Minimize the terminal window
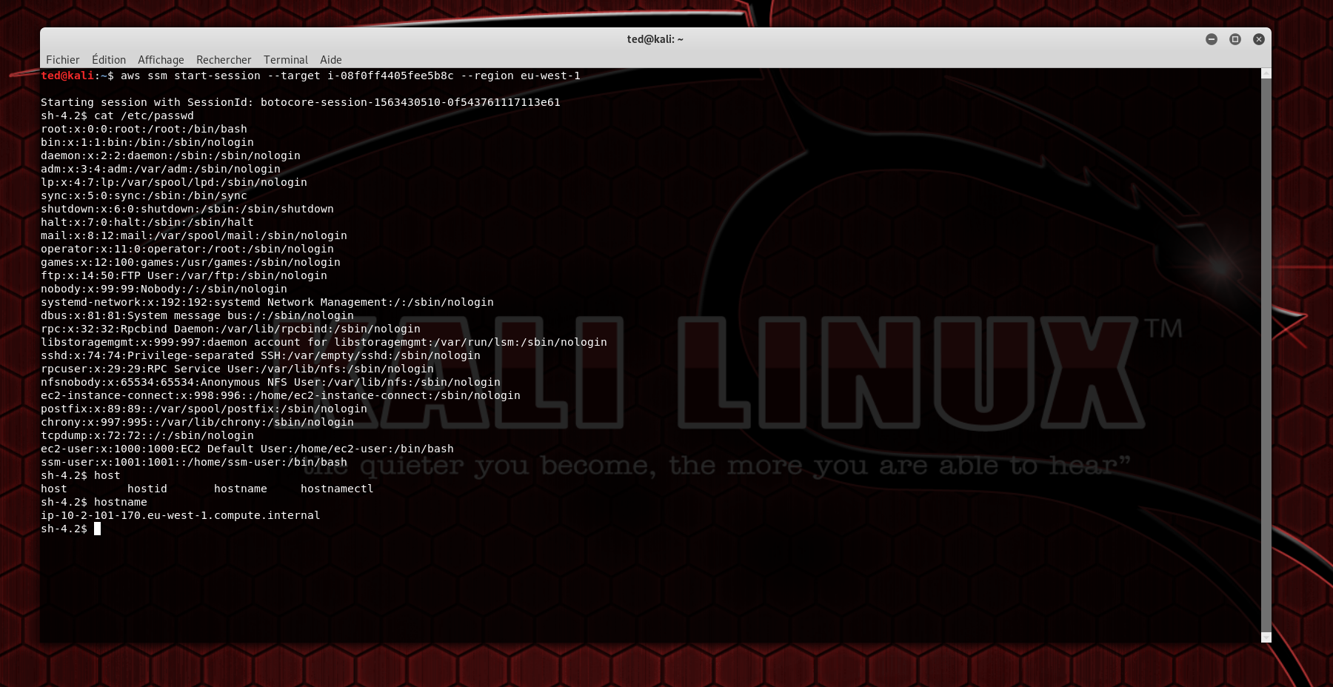The height and width of the screenshot is (687, 1333). pyautogui.click(x=1212, y=39)
